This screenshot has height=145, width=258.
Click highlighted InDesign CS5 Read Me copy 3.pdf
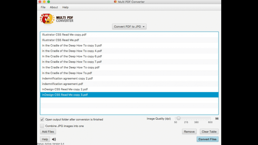(129, 95)
